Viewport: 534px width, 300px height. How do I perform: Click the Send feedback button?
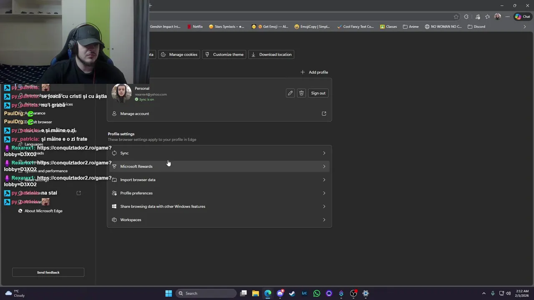pos(48,272)
